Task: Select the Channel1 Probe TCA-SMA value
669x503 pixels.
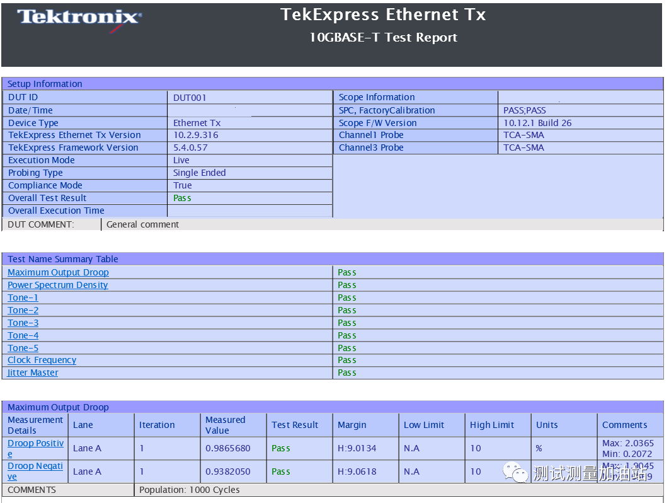Action: pyautogui.click(x=523, y=135)
